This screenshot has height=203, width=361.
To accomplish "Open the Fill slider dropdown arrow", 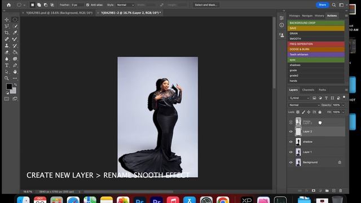I will 344,112.
